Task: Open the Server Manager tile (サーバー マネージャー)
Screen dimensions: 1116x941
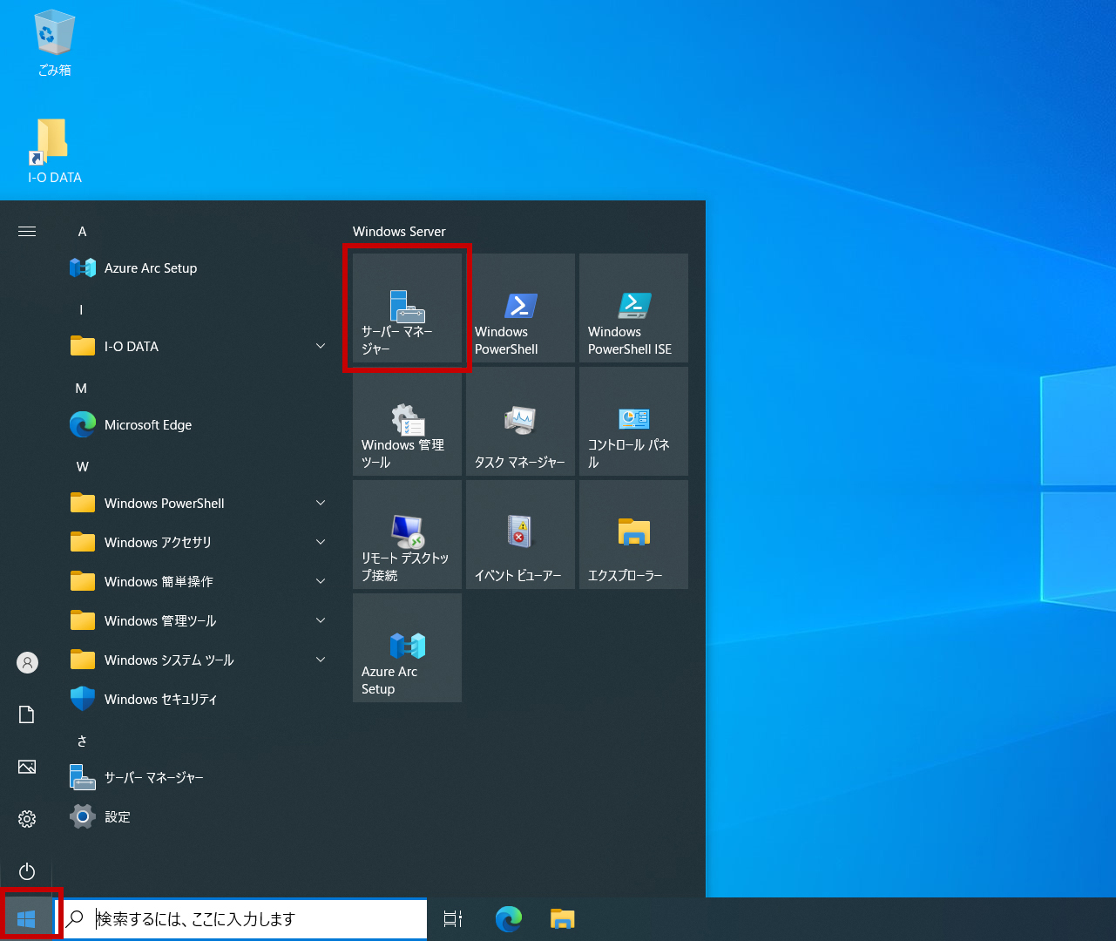Action: [x=407, y=308]
